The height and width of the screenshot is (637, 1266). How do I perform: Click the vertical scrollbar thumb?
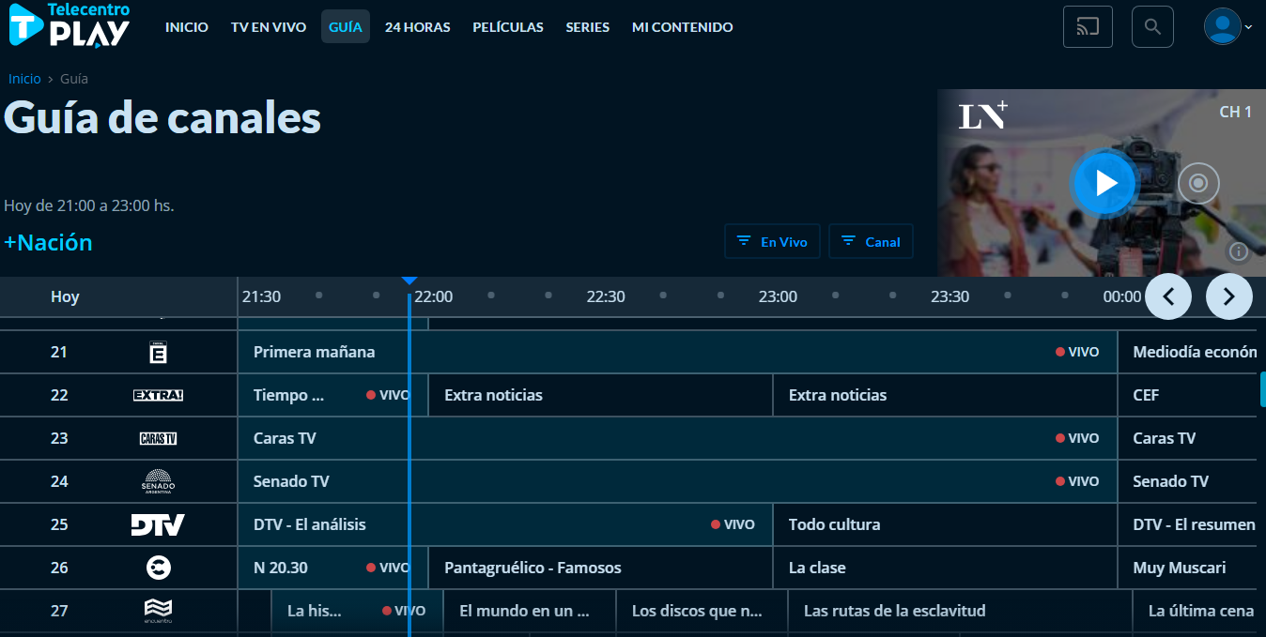(x=1262, y=388)
